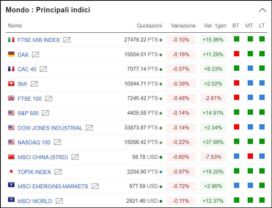Click chart icon beside SMI

pos(34,84)
